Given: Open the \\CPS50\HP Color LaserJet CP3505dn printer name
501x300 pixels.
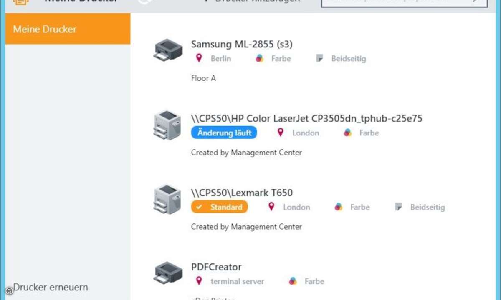Looking at the screenshot, I should click(x=307, y=119).
